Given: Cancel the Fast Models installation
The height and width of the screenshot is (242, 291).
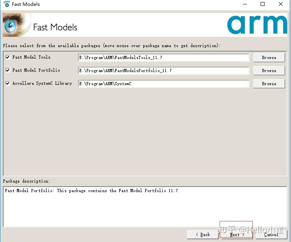Looking at the screenshot, I should coord(271,234).
